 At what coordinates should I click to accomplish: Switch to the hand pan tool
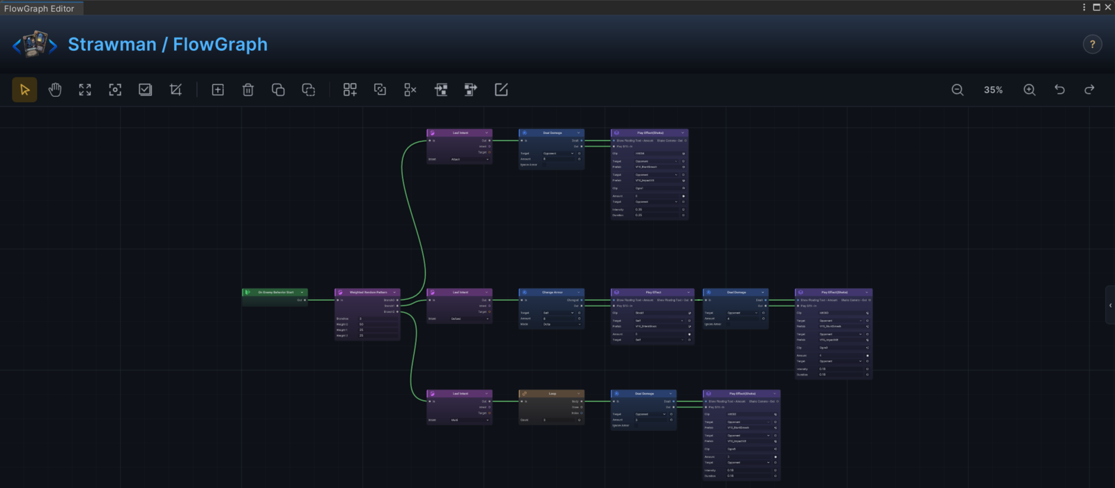(x=54, y=90)
